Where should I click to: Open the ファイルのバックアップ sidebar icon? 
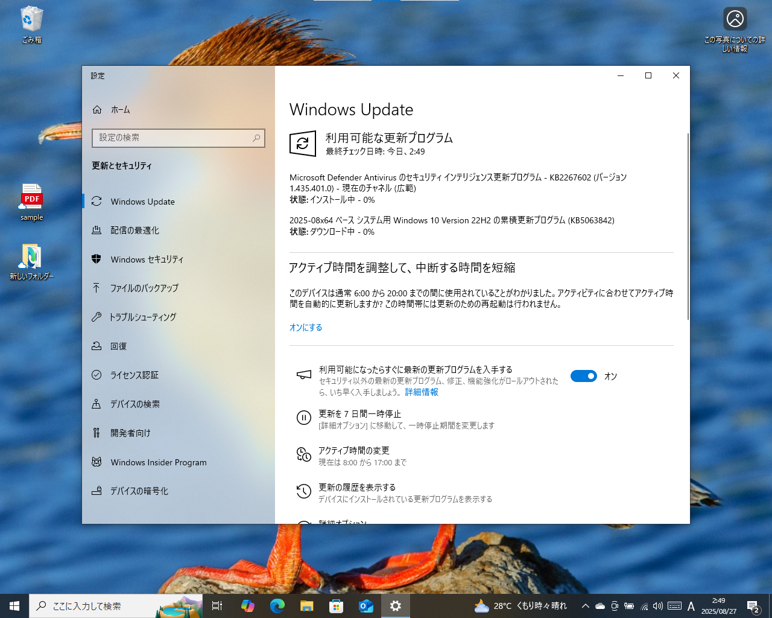(97, 288)
